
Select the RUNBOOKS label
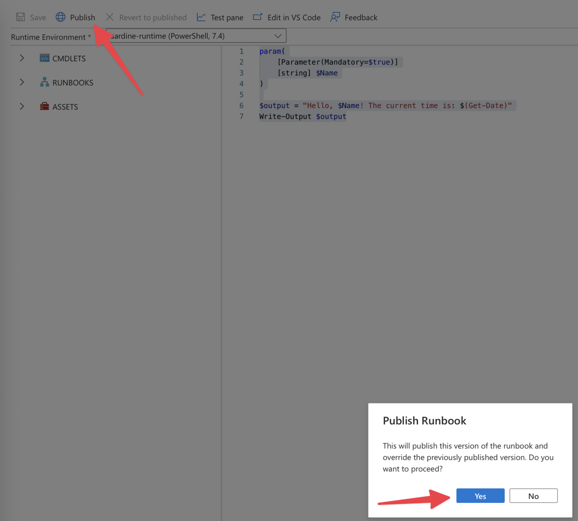click(73, 83)
